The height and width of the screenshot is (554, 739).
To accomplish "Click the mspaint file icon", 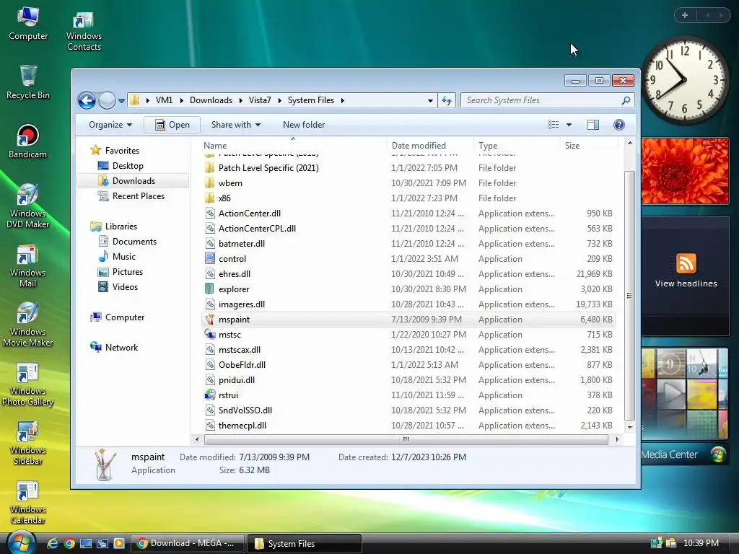I will click(210, 320).
